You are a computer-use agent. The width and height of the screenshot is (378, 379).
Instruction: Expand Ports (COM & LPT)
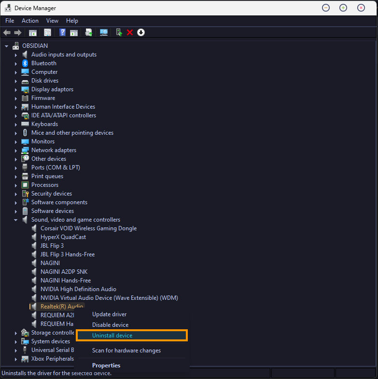pos(16,168)
